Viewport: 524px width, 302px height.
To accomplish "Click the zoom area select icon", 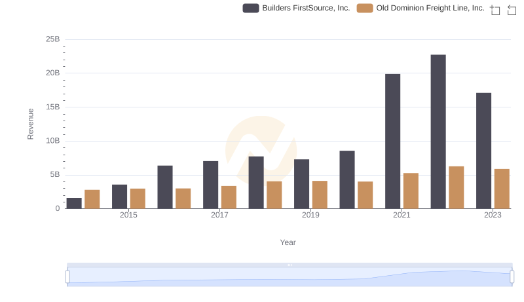I will (x=495, y=10).
